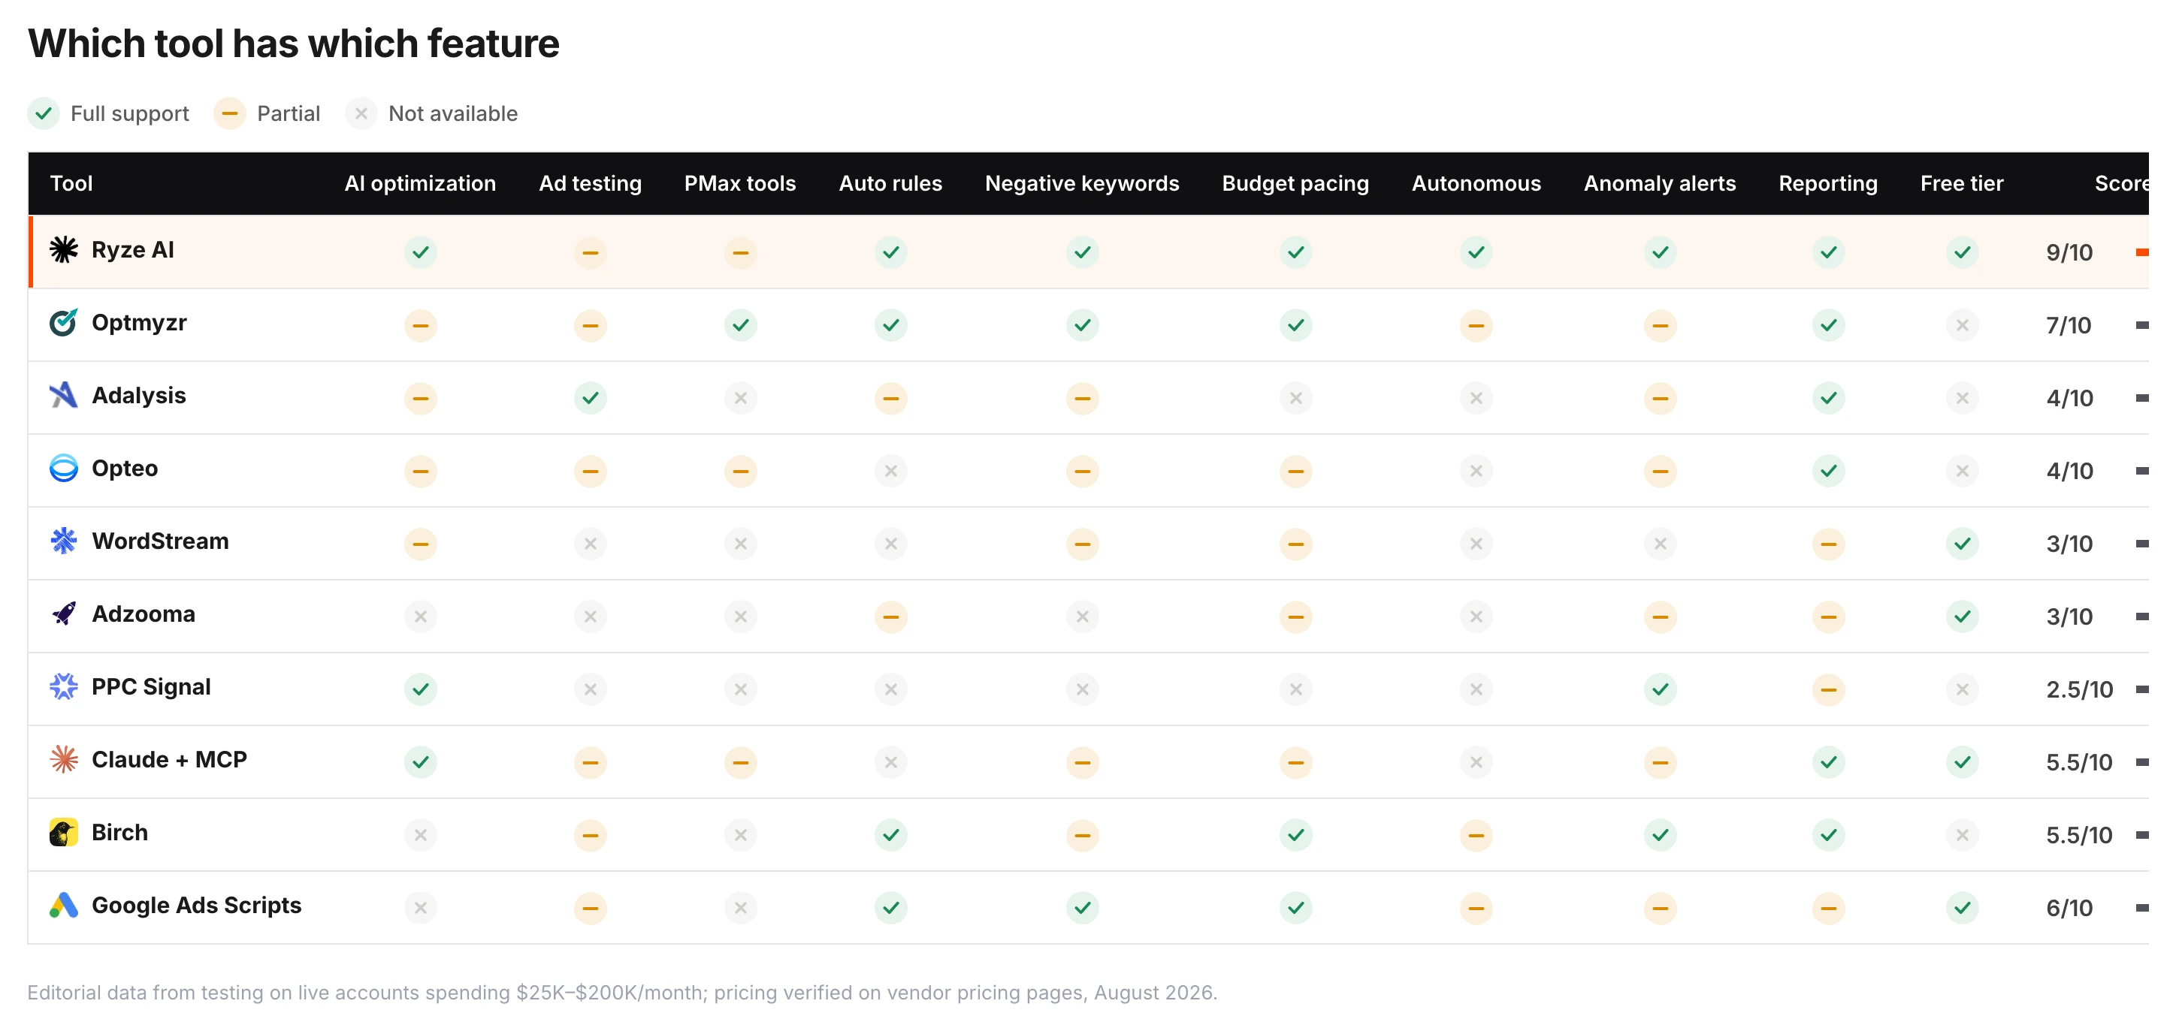Click the orange score bar for Ryze AI

2141,252
